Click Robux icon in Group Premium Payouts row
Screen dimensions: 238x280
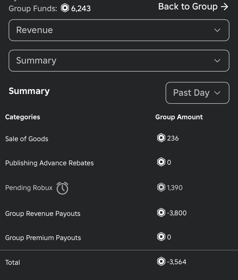[x=161, y=237]
